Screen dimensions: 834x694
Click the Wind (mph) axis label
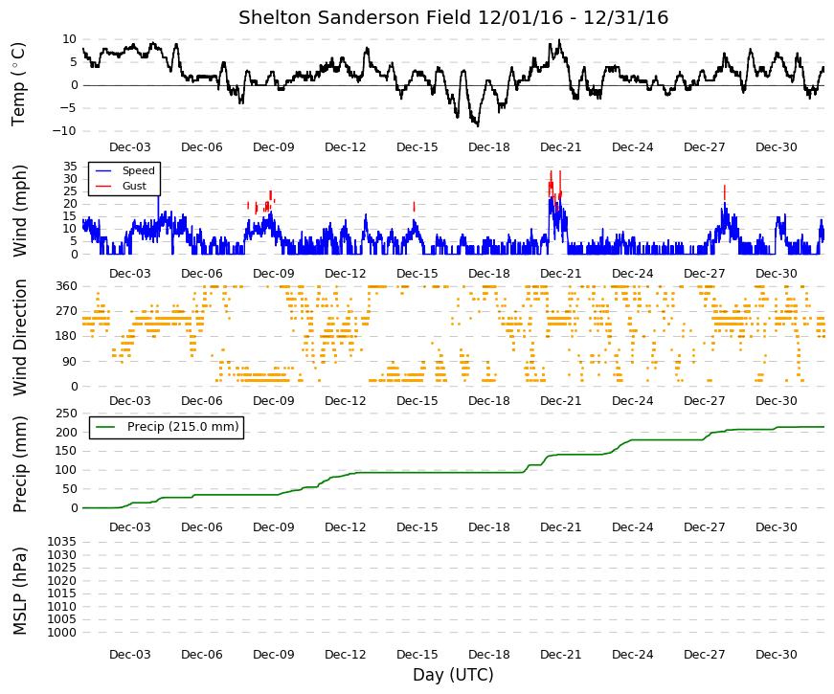(19, 211)
